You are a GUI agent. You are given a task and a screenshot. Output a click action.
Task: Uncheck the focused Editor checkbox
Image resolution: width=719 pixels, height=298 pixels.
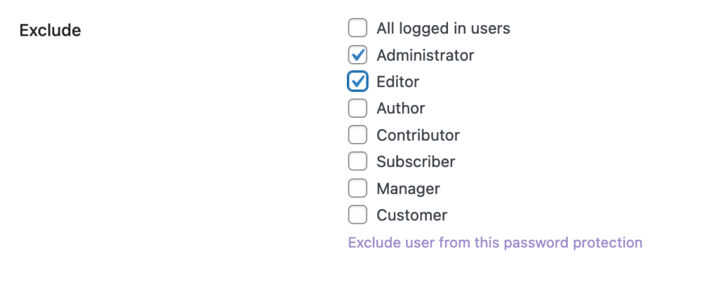point(357,82)
